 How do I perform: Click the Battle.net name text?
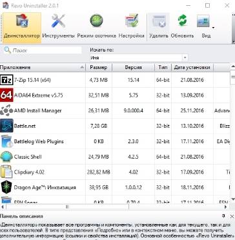point(25,126)
